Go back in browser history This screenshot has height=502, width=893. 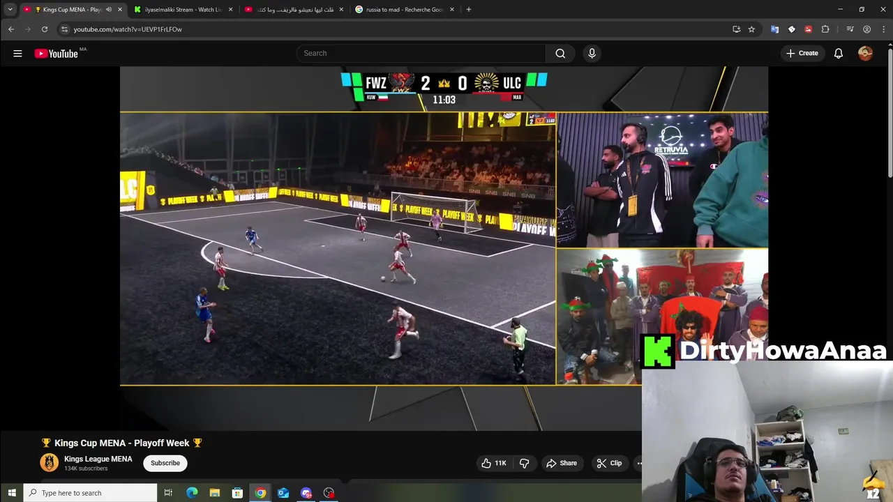coord(11,29)
